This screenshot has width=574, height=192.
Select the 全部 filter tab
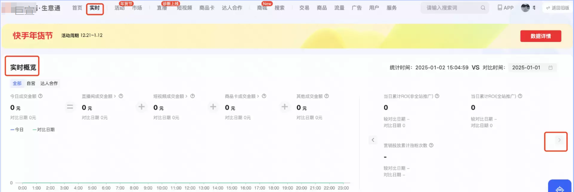(x=17, y=83)
